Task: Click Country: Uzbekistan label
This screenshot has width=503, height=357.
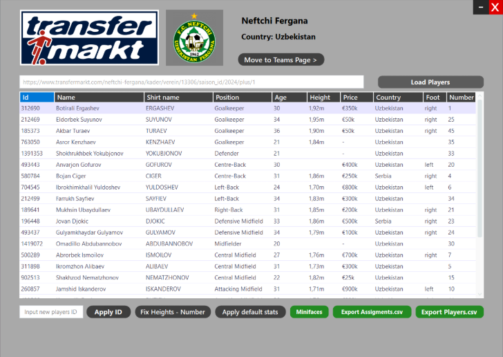Action: pos(278,37)
